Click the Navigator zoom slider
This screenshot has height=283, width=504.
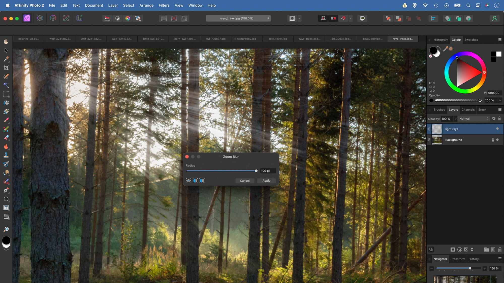click(458, 268)
